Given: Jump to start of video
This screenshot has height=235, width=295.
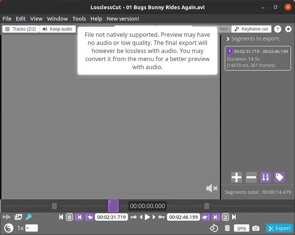Looking at the screenshot, I should pyautogui.click(x=61, y=217).
